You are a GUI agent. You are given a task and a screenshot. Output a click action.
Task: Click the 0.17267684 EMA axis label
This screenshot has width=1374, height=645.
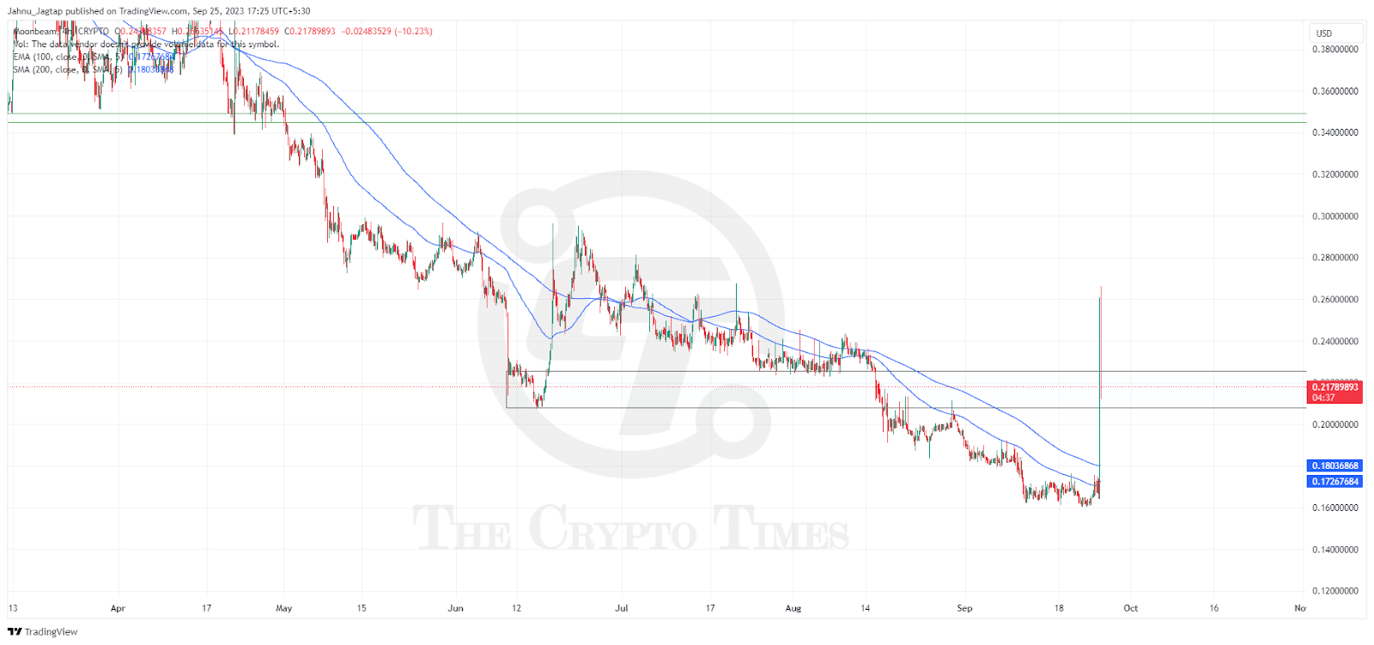[1335, 482]
